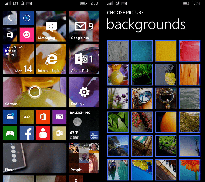Open the Messaging tile
Image resolution: width=205 pixels, height=182 pixels.
(x=51, y=26)
